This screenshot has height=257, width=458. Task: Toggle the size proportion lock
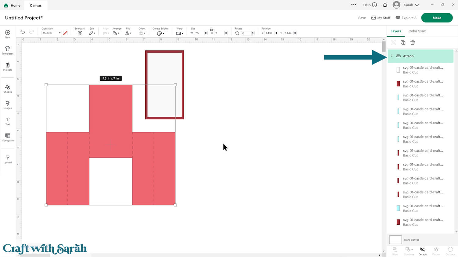[211, 29]
